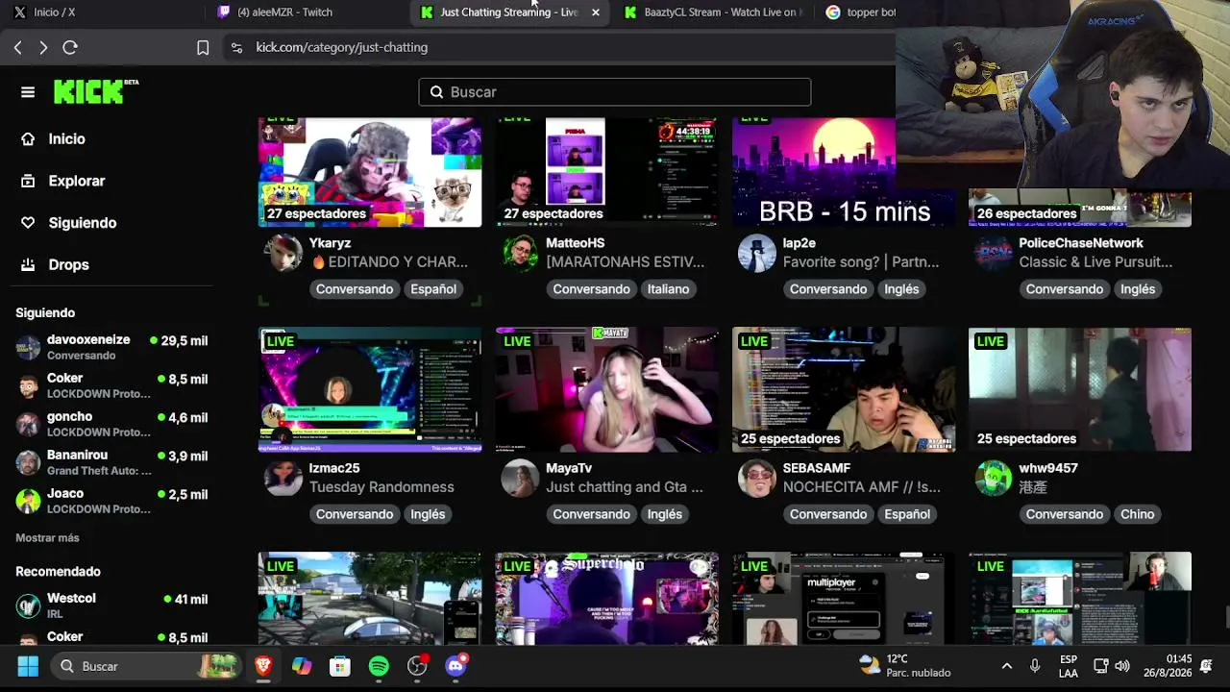The height and width of the screenshot is (692, 1230).
Task: Click SEBASAMF channel avatar
Action: 757,478
